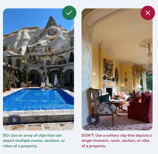Click the cone-shaped rock peak
The image size is (158, 154).
tap(51, 23)
